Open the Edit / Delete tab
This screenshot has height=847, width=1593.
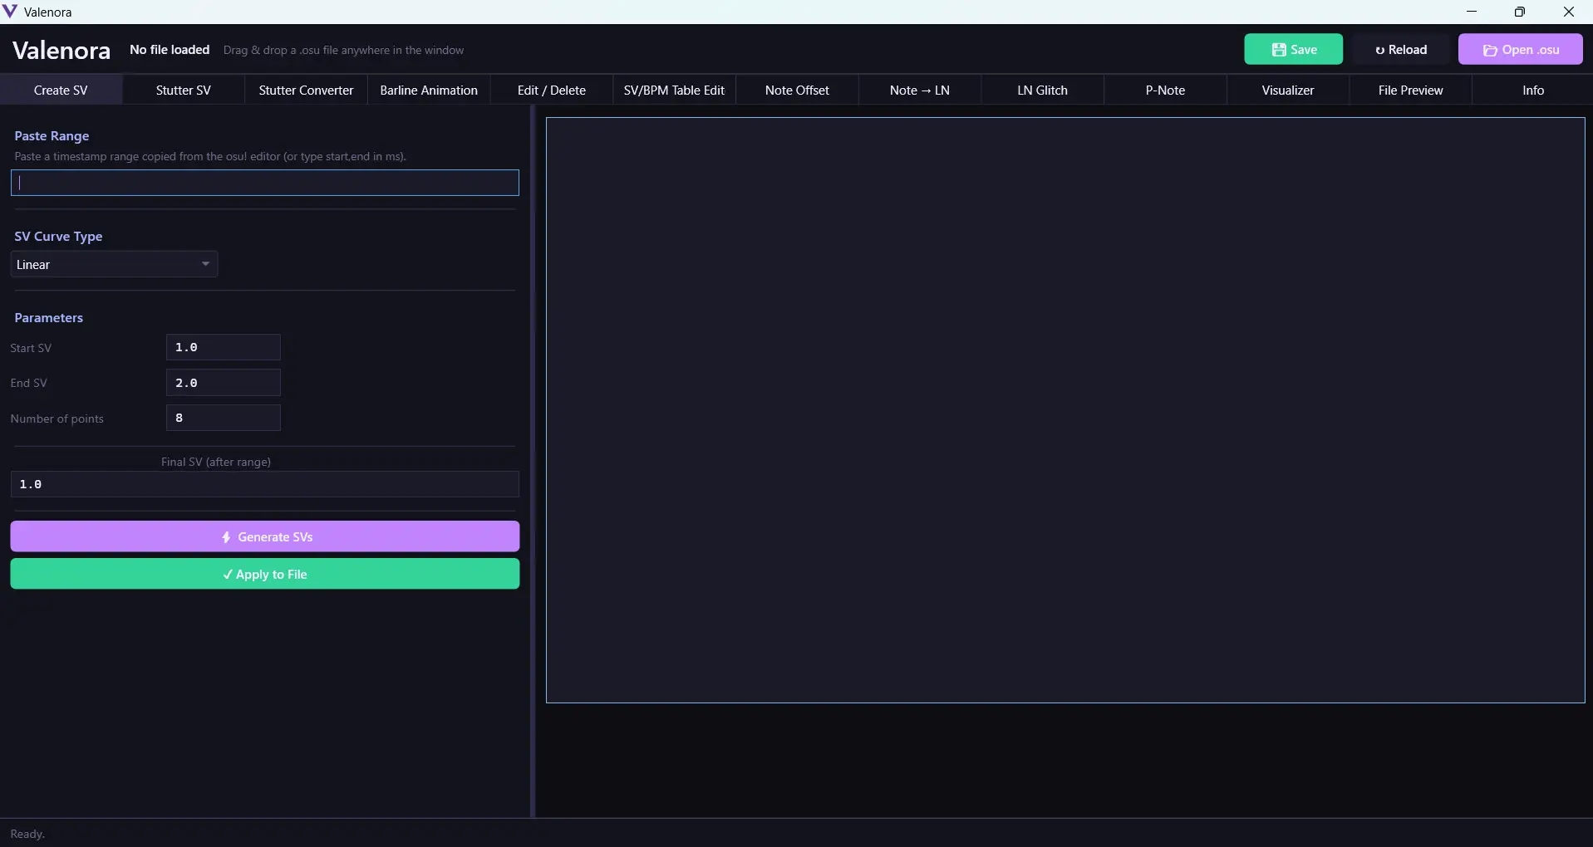tap(552, 90)
